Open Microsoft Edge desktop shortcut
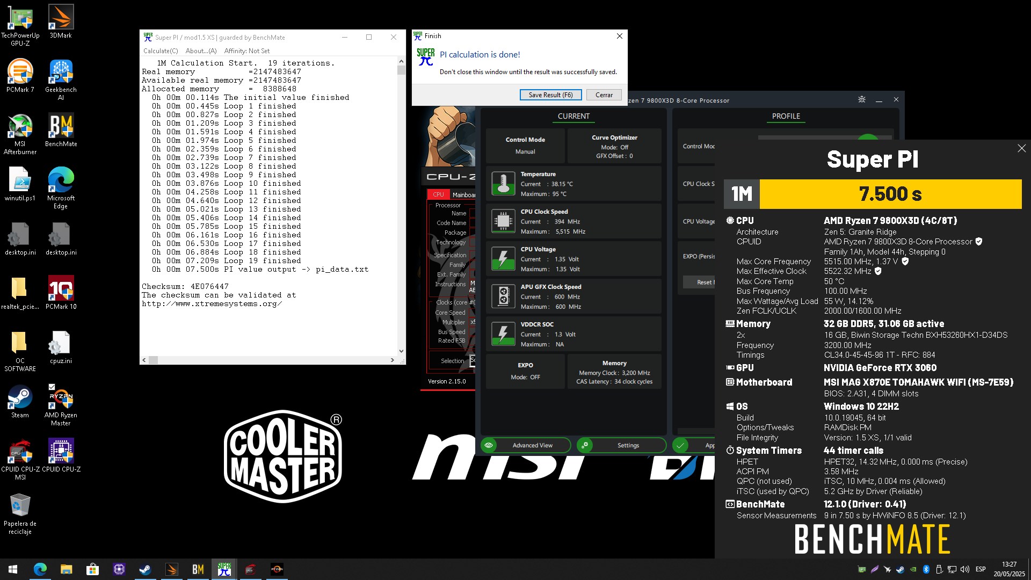 (61, 188)
